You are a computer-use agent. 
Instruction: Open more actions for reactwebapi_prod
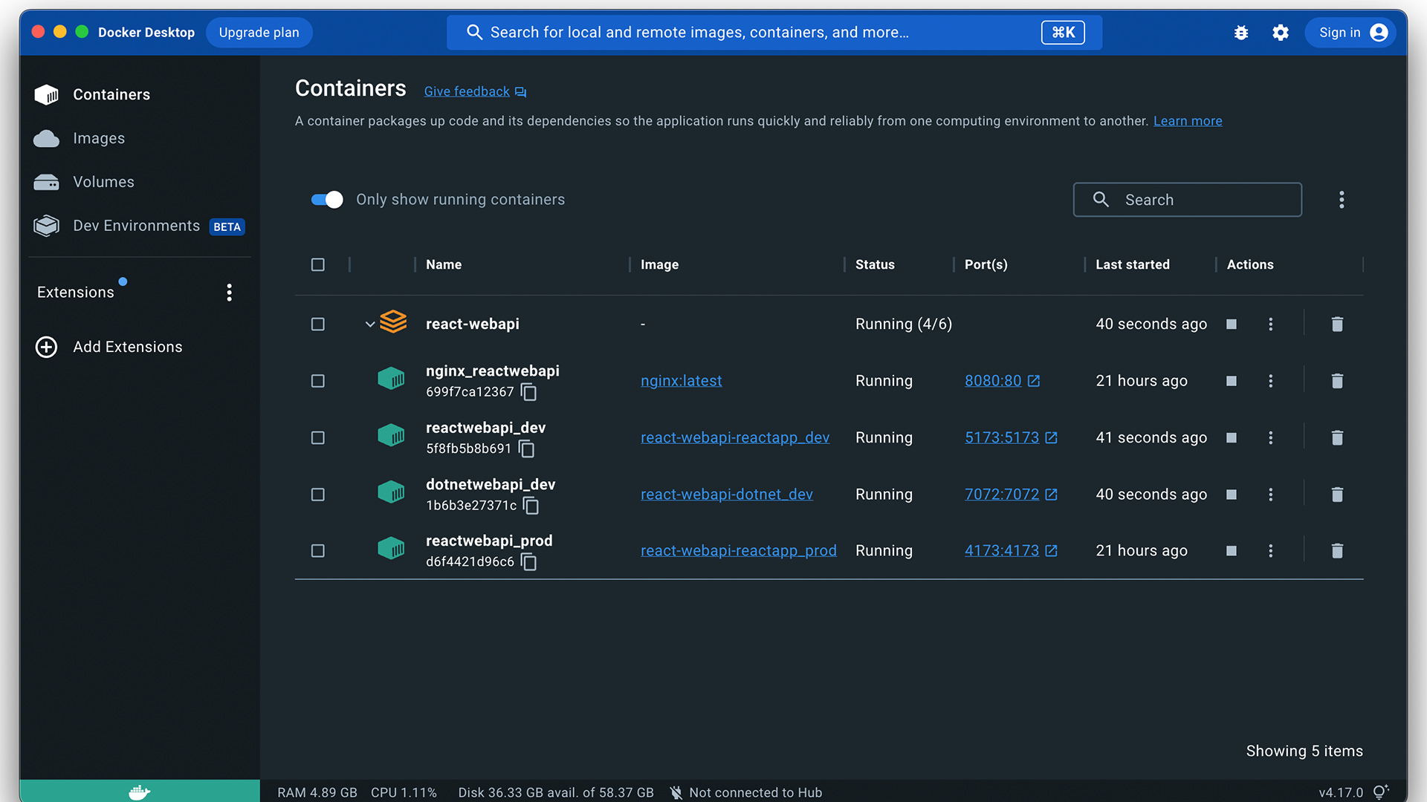point(1271,551)
